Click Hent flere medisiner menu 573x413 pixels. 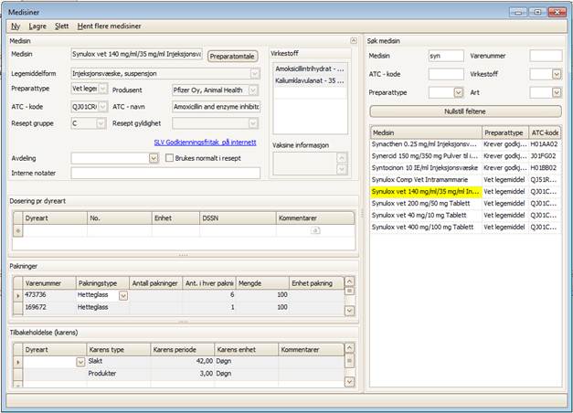109,26
